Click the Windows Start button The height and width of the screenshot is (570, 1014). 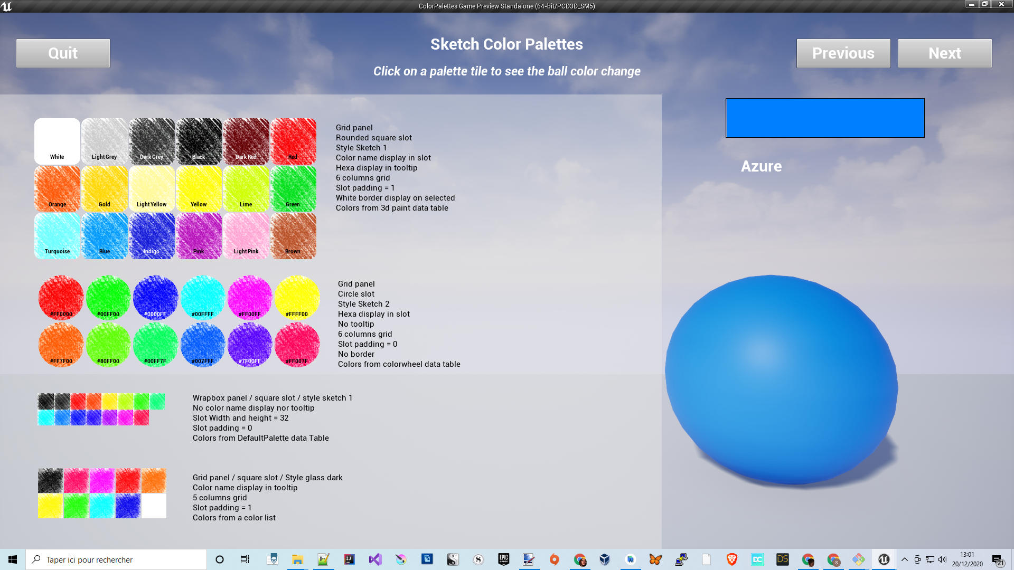13,559
